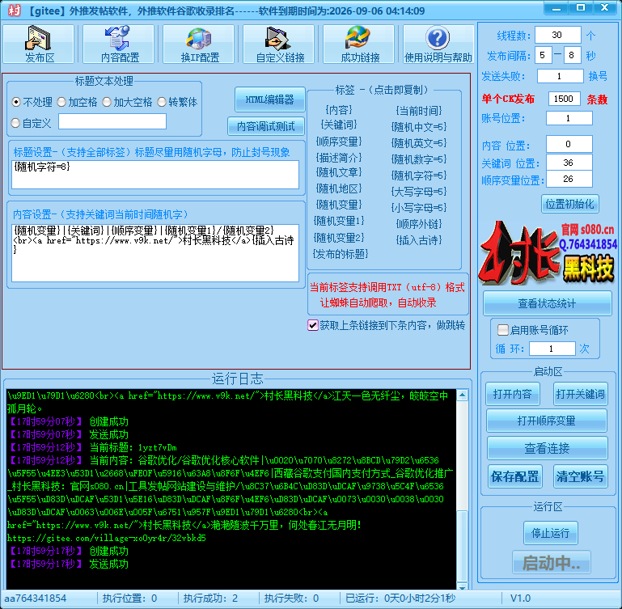Click 执行成功: 2 in status bar

pos(210,598)
